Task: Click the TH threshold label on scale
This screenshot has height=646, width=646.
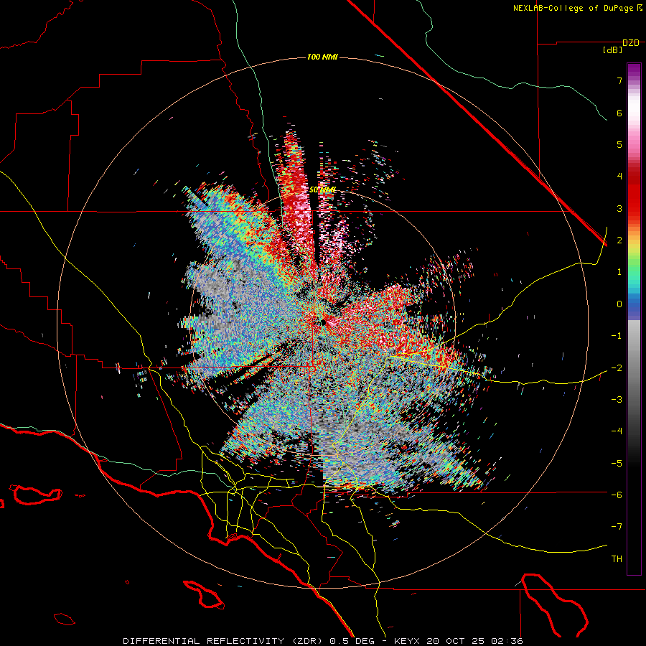Action: [x=617, y=559]
